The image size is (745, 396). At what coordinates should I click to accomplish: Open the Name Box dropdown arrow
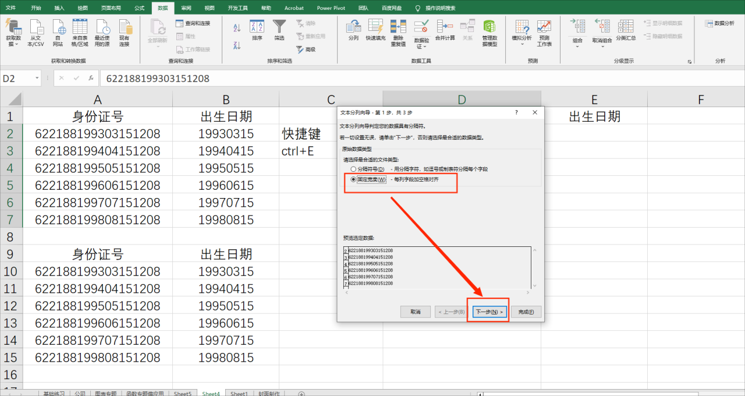(38, 78)
